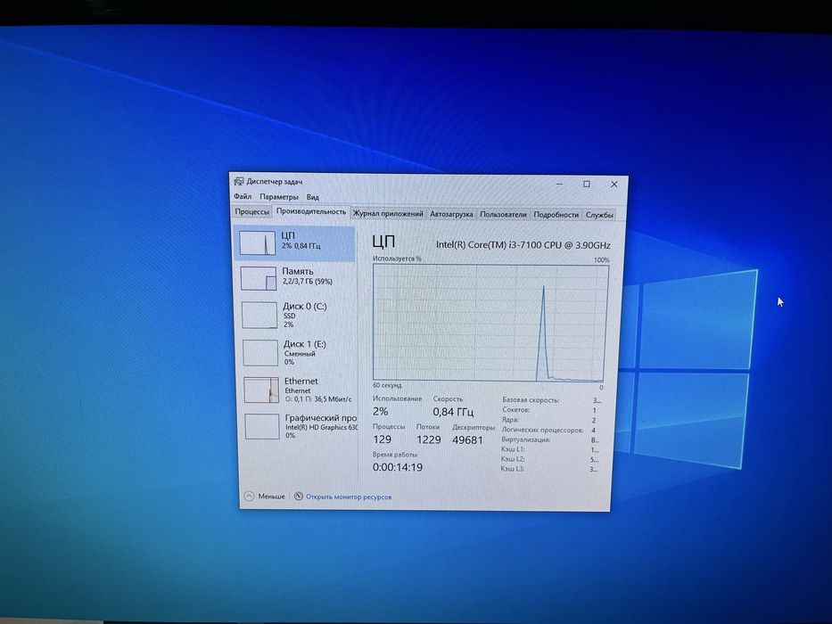Open the Пользователи tab

tap(503, 214)
